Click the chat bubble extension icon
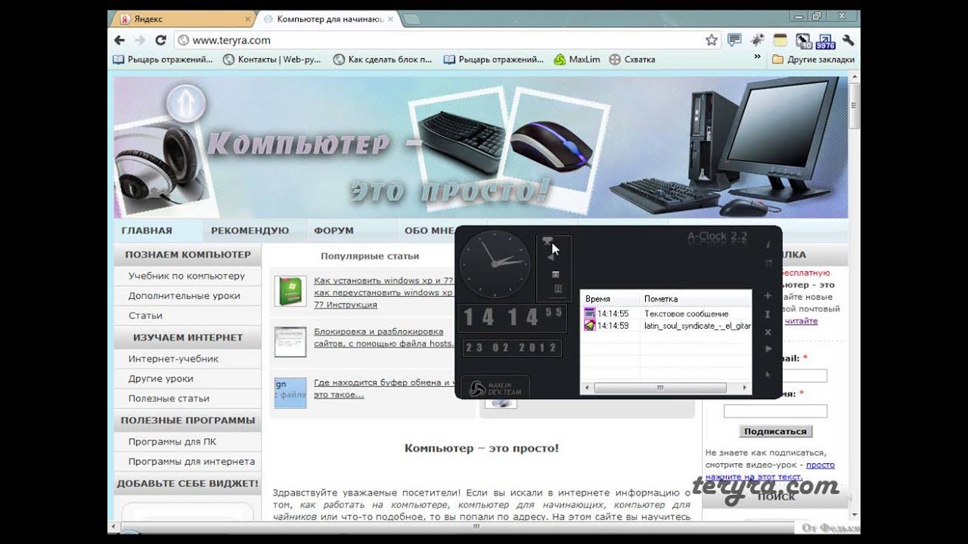 734,40
